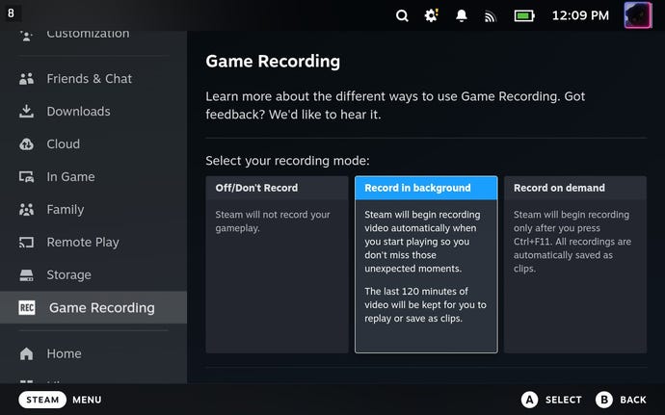Open quick settings gear icon
This screenshot has height=415, width=665.
[x=432, y=15]
